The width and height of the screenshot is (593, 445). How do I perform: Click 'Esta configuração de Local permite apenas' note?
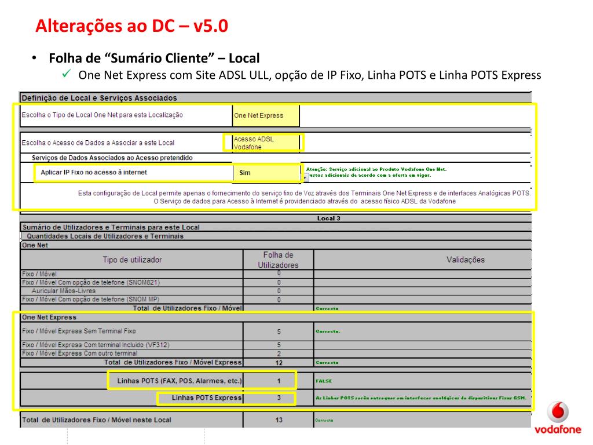click(305, 197)
